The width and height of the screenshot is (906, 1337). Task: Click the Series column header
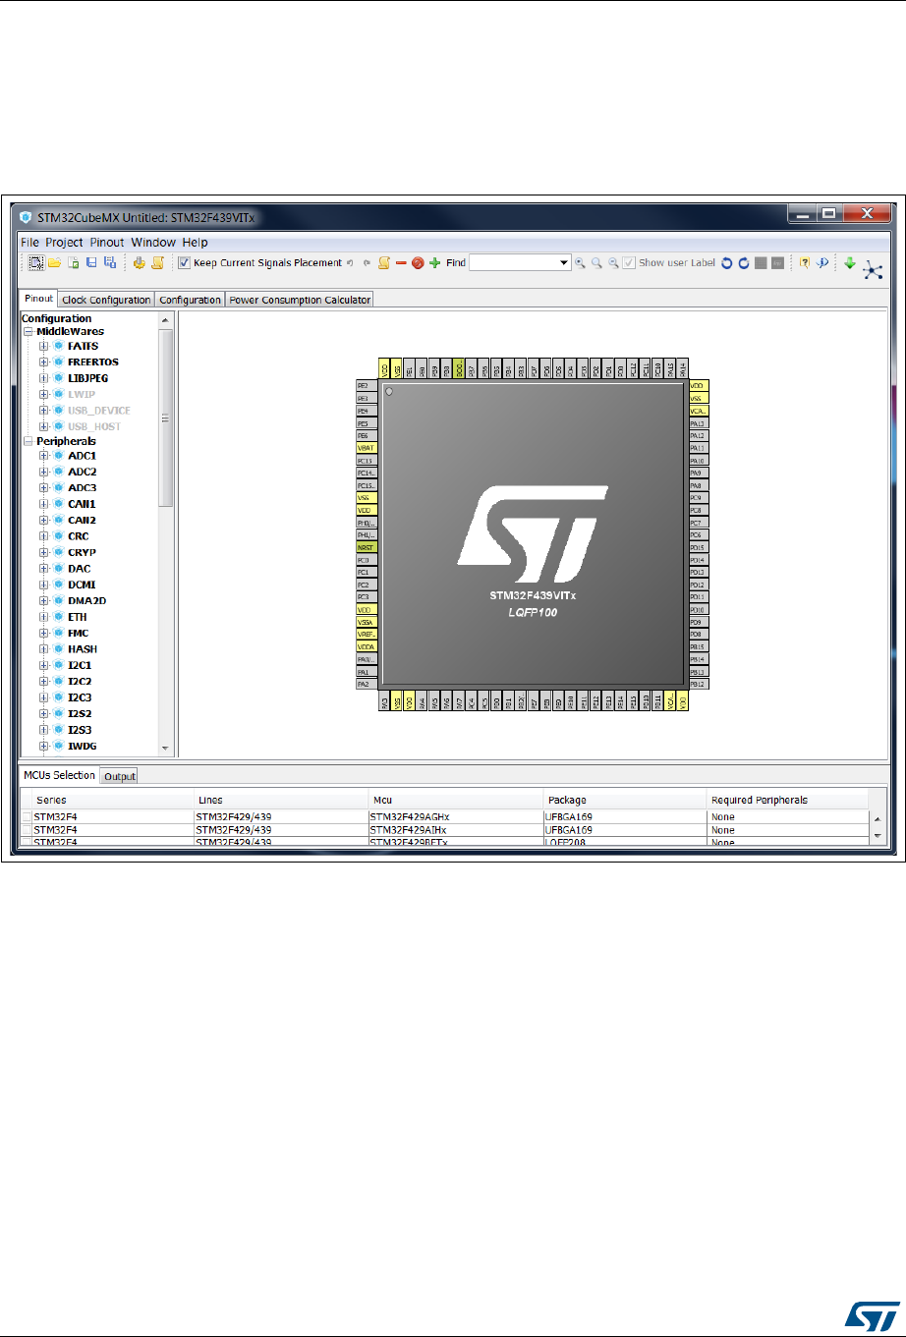pyautogui.click(x=106, y=800)
